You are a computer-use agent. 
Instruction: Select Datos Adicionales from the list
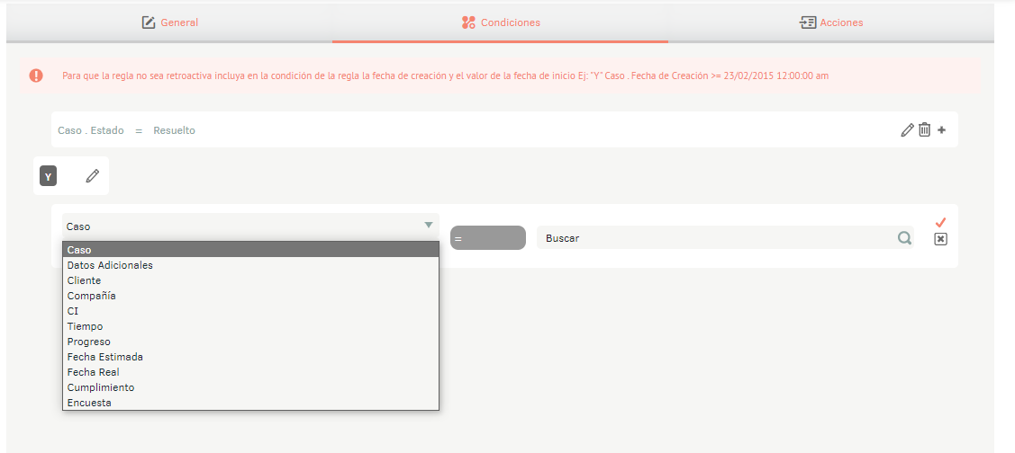click(250, 265)
